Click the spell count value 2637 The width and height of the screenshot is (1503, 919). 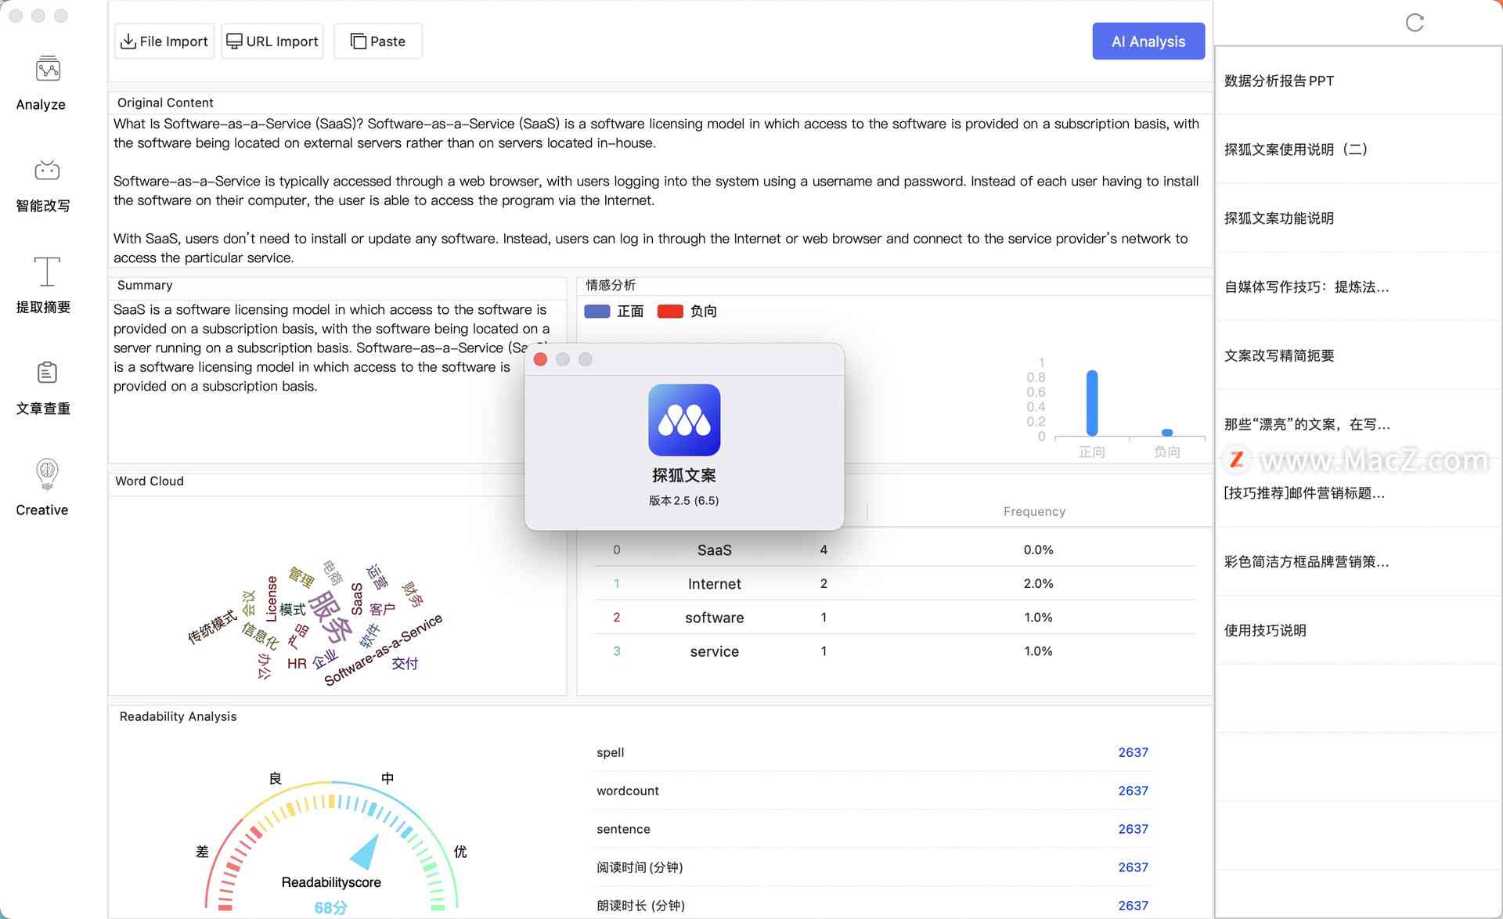(1131, 752)
